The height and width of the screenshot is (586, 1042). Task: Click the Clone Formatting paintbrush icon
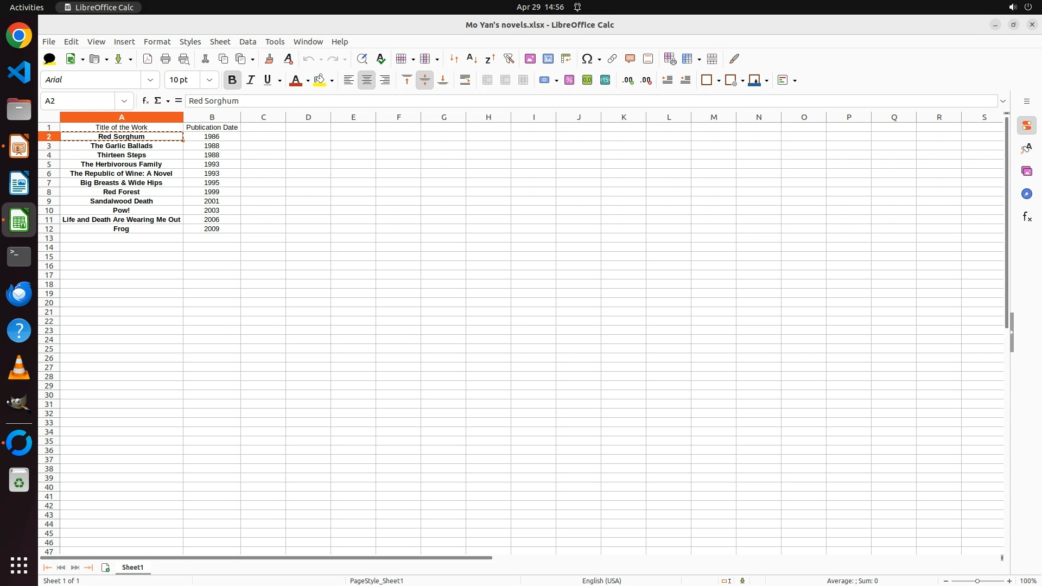(x=269, y=59)
